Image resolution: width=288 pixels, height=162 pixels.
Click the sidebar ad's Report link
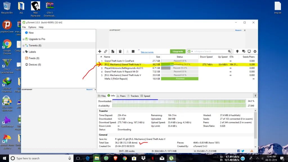pyautogui.click(x=89, y=89)
